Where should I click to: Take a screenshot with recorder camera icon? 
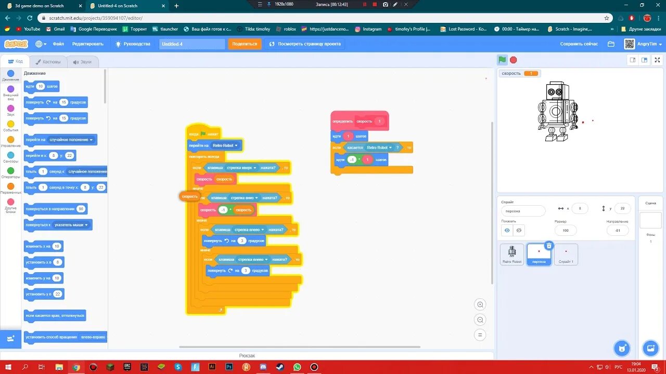click(x=385, y=4)
